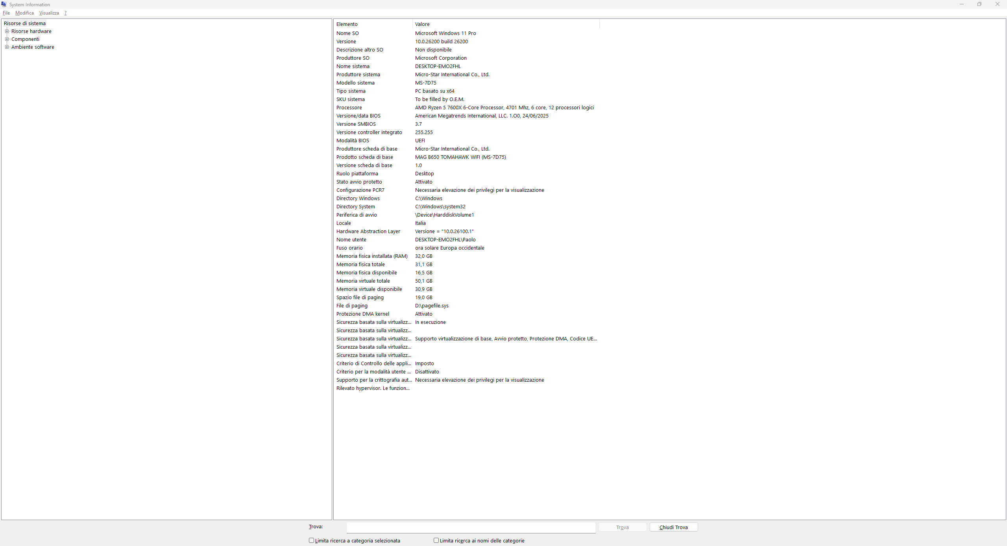Open the ? help menu
Screen dimensions: 1007x546
pos(65,13)
